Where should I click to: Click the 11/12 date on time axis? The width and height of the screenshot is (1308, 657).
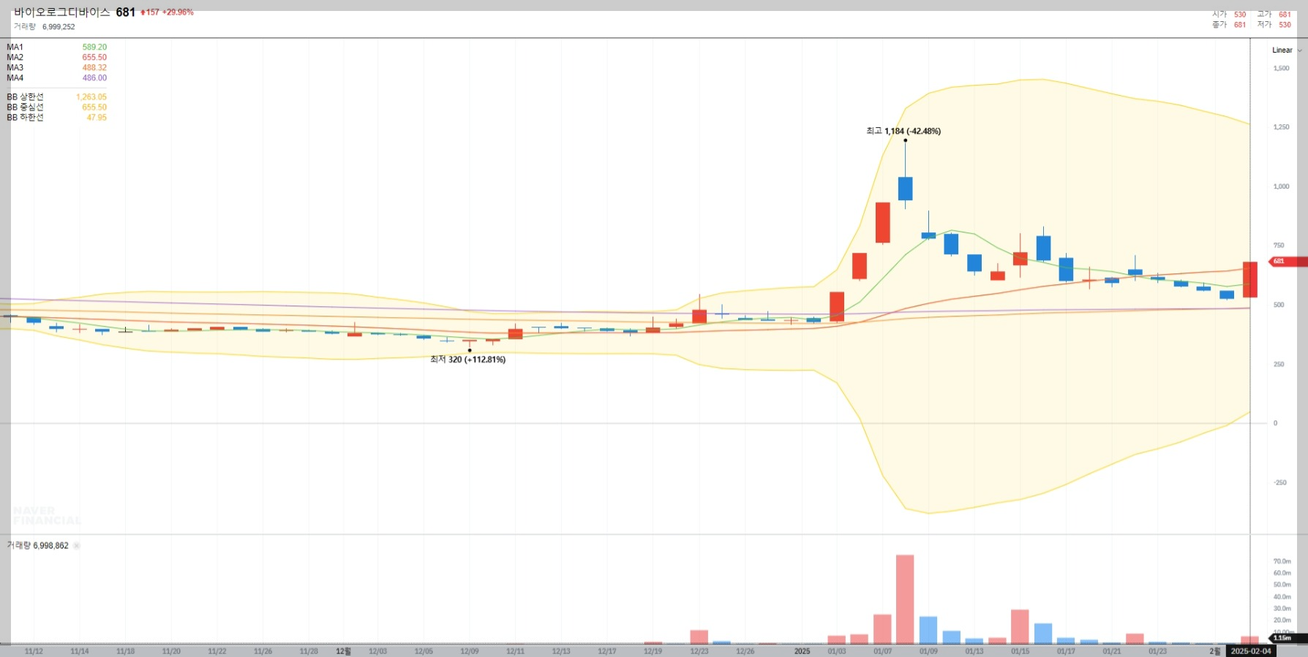(x=34, y=651)
